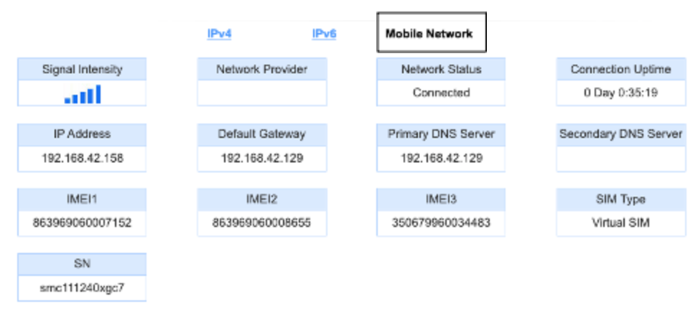Click the Signal Intensity header label
This screenshot has width=698, height=319.
click(x=82, y=70)
